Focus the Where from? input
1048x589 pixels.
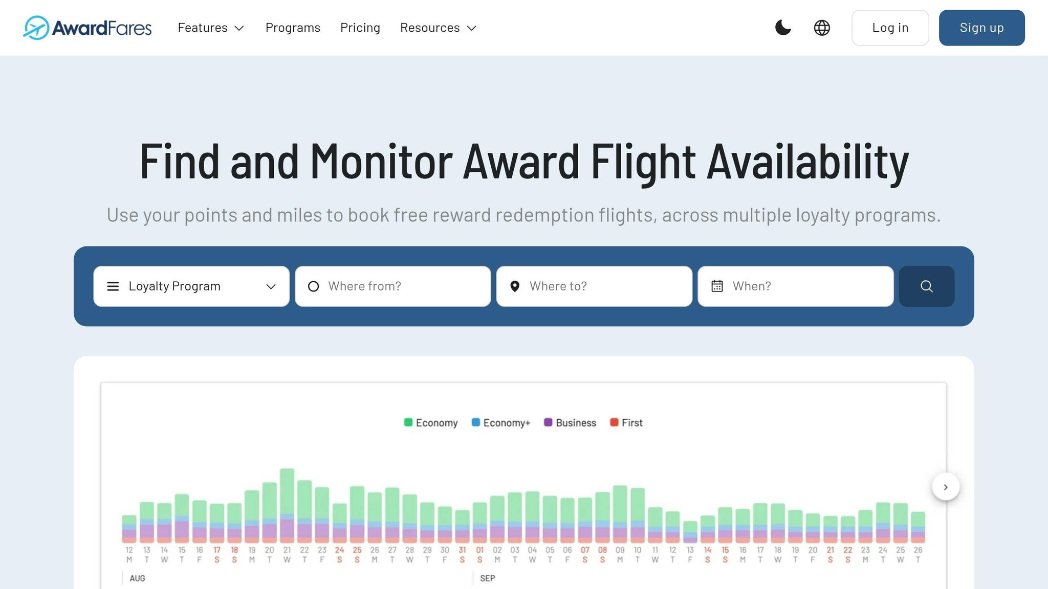pos(393,286)
